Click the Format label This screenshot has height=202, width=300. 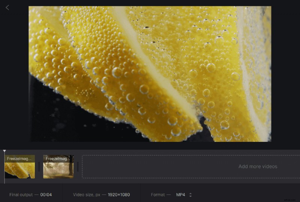click(157, 195)
